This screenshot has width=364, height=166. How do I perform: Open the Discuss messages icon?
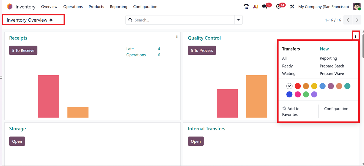[264, 6]
